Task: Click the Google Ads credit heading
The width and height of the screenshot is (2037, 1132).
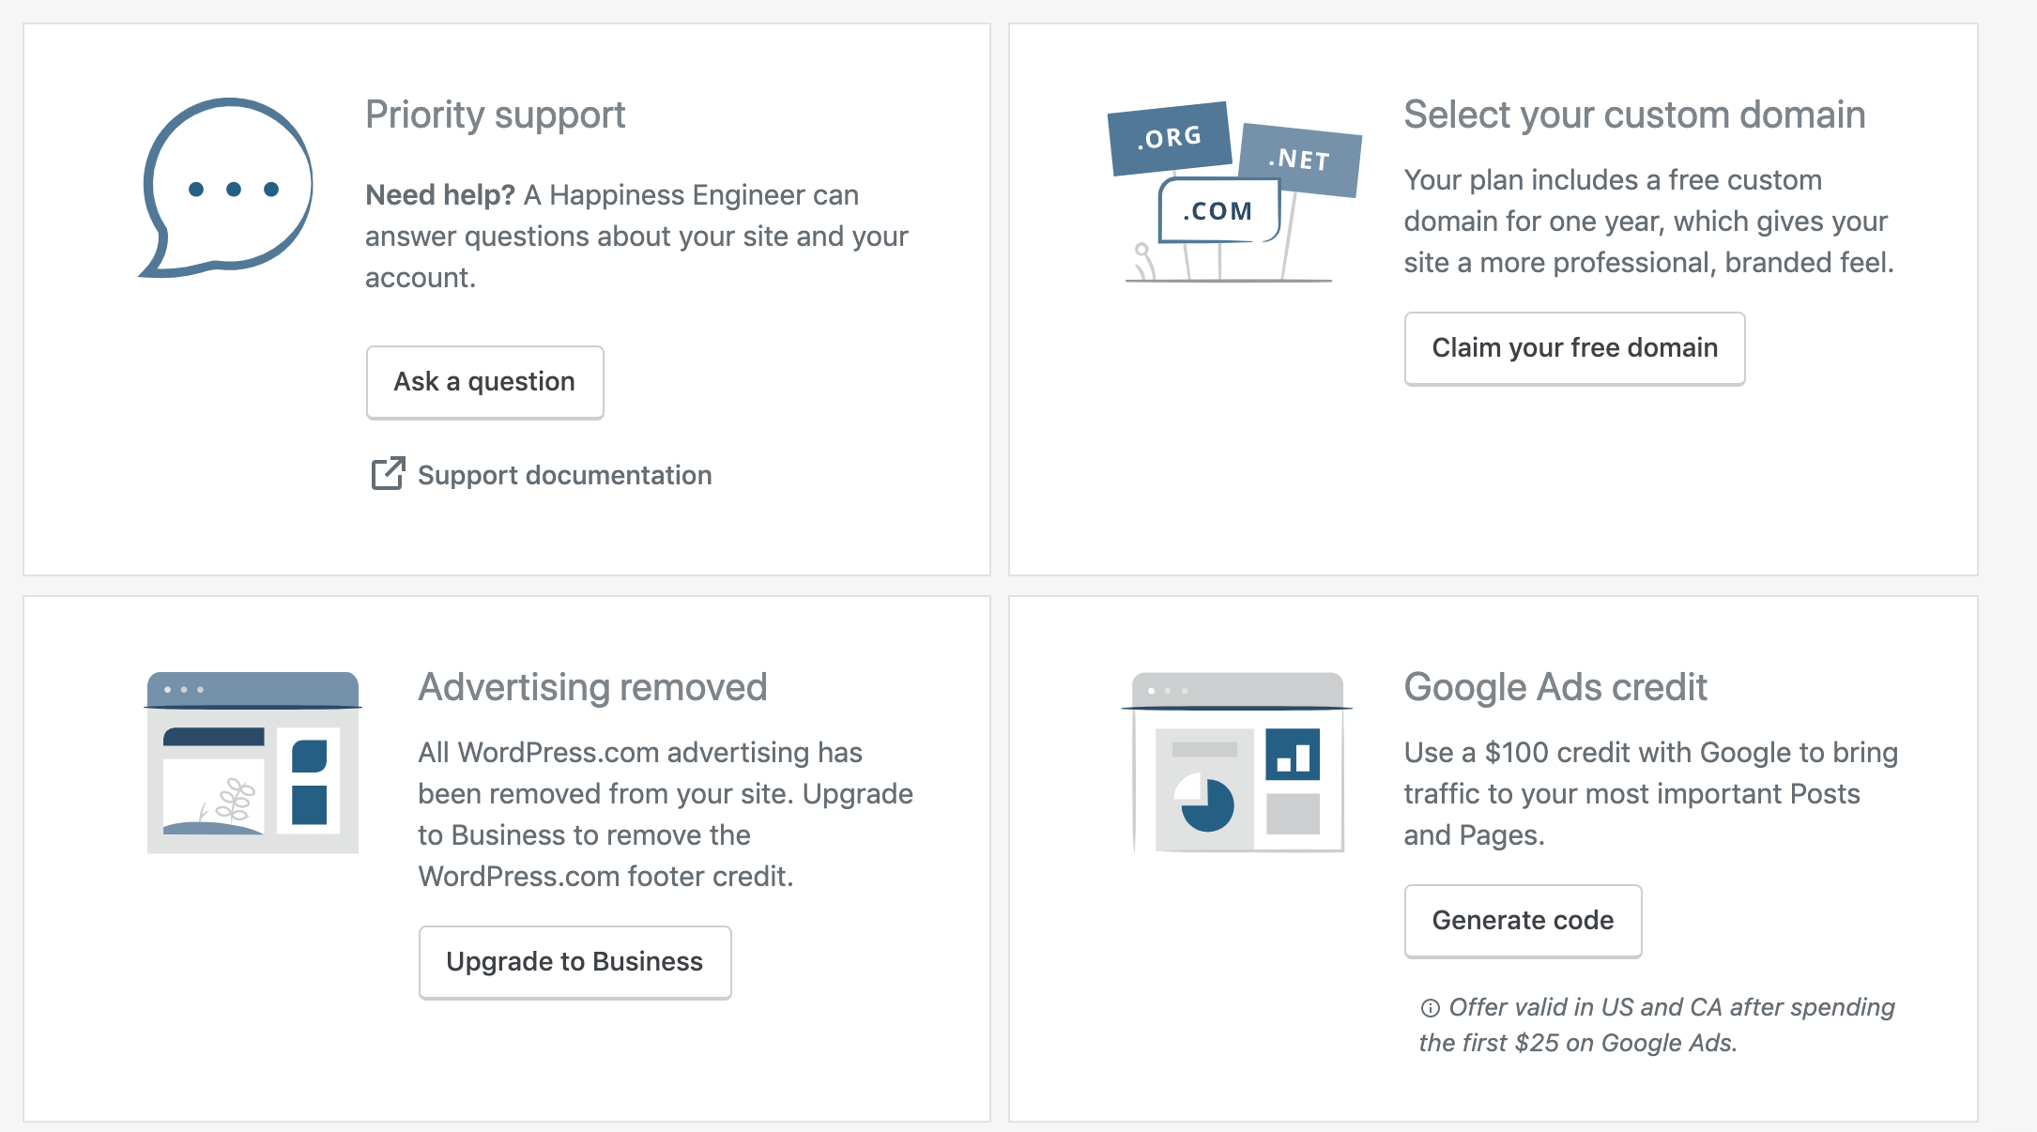Action: point(1555,688)
